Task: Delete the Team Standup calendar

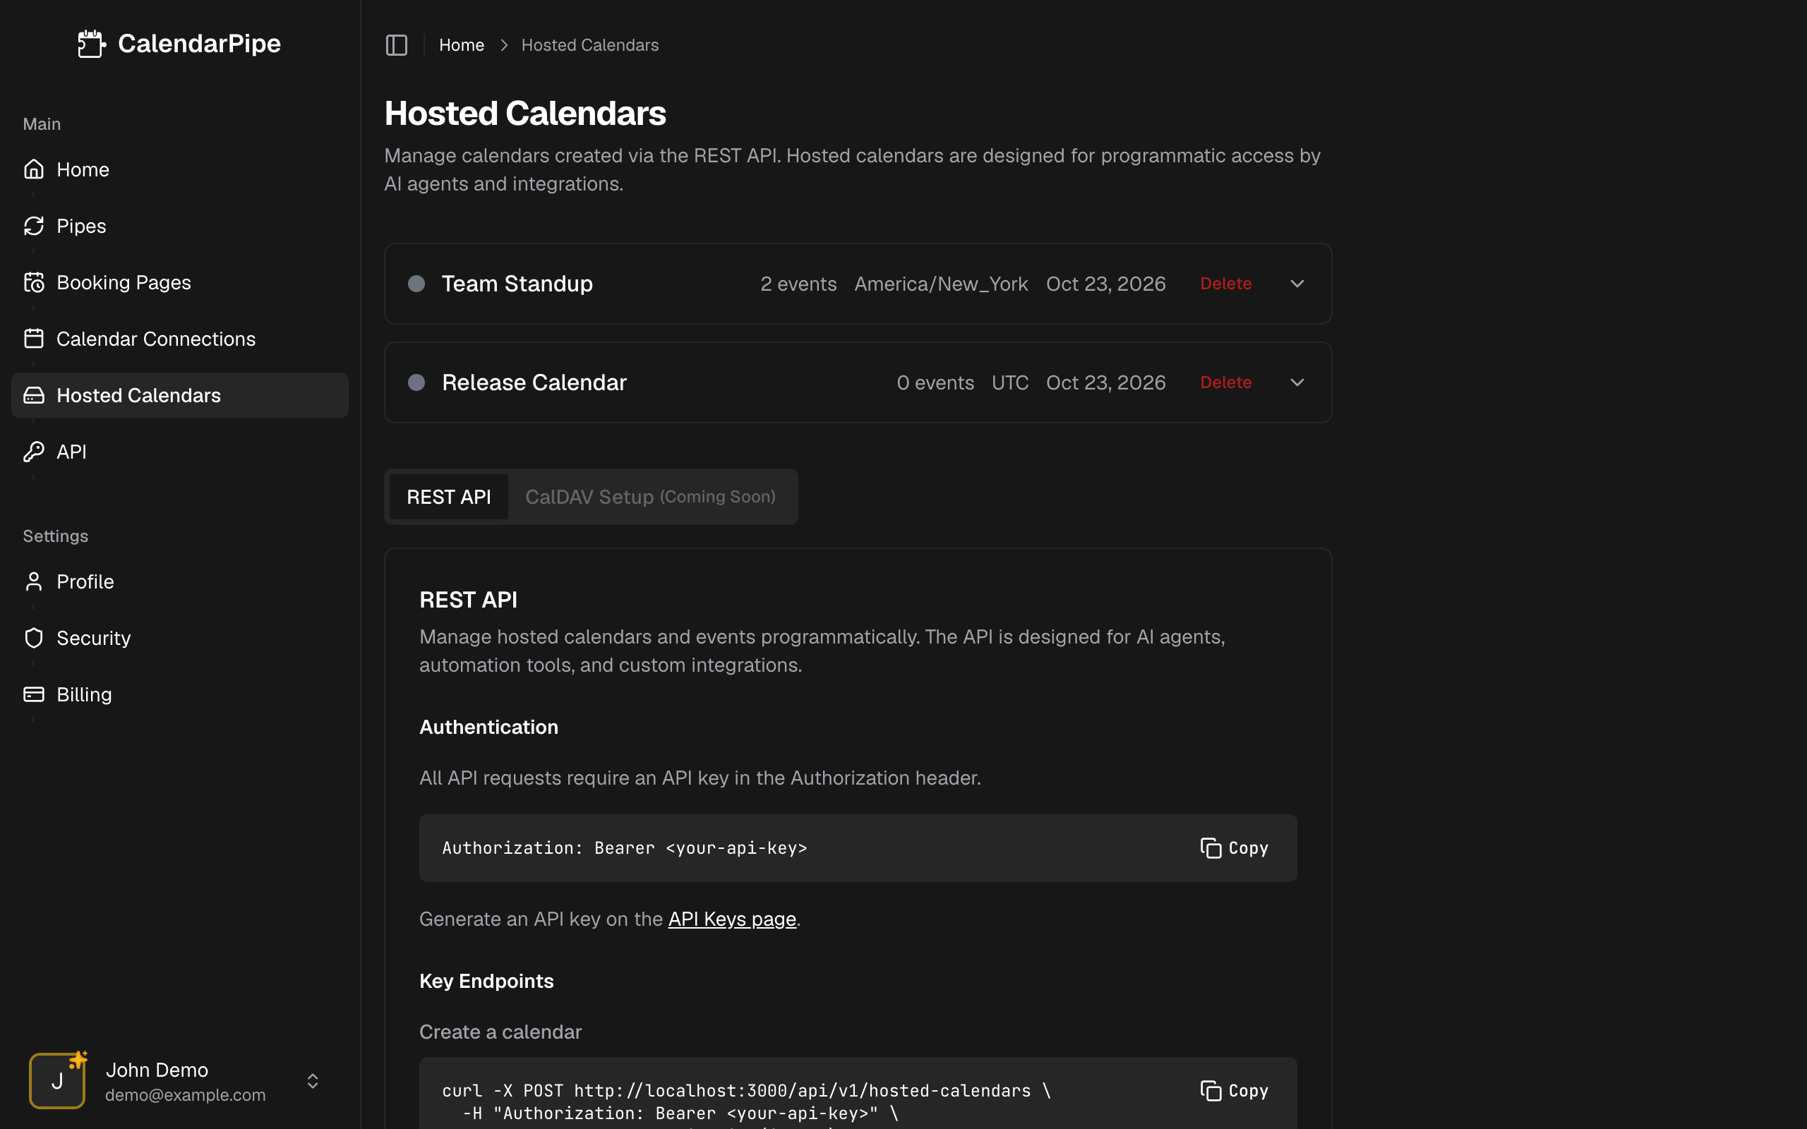Action: pyautogui.click(x=1225, y=284)
